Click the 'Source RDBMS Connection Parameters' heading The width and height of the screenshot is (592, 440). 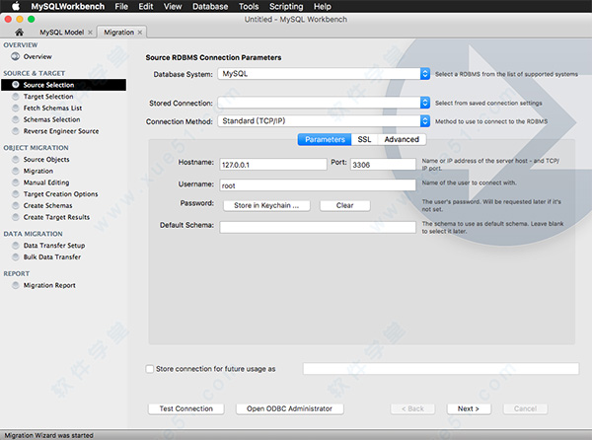pos(213,58)
